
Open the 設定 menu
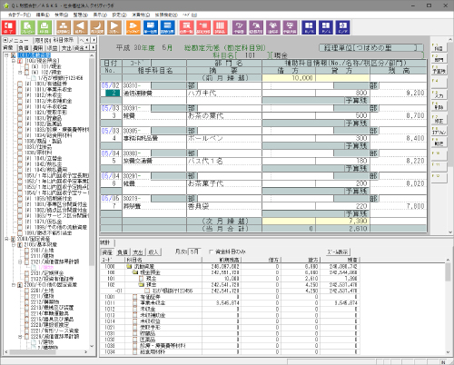[119, 15]
